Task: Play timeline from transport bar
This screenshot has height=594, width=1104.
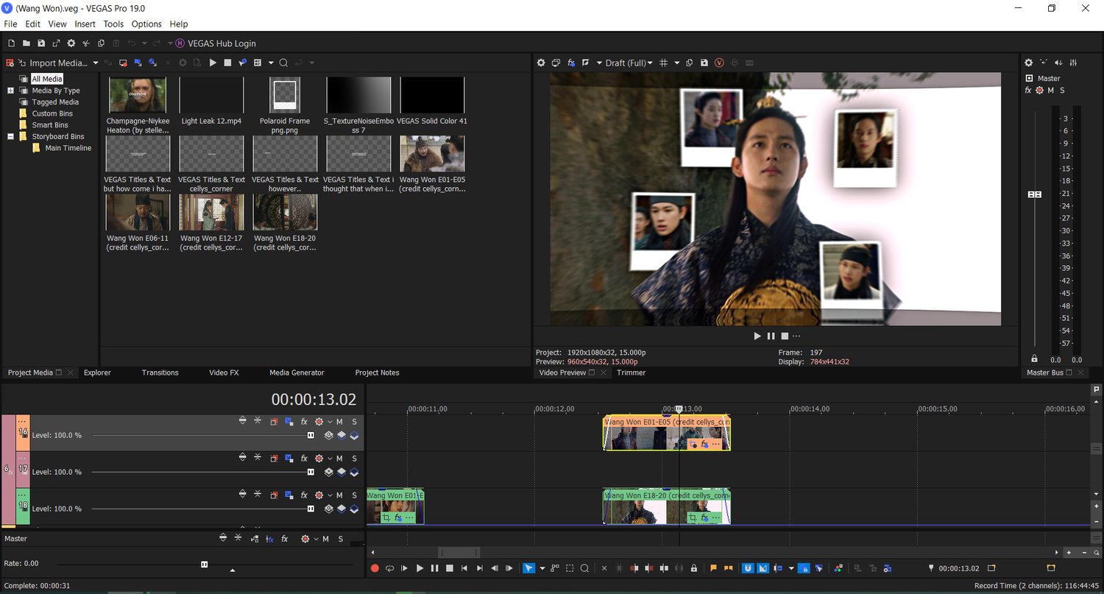Action: click(x=420, y=568)
